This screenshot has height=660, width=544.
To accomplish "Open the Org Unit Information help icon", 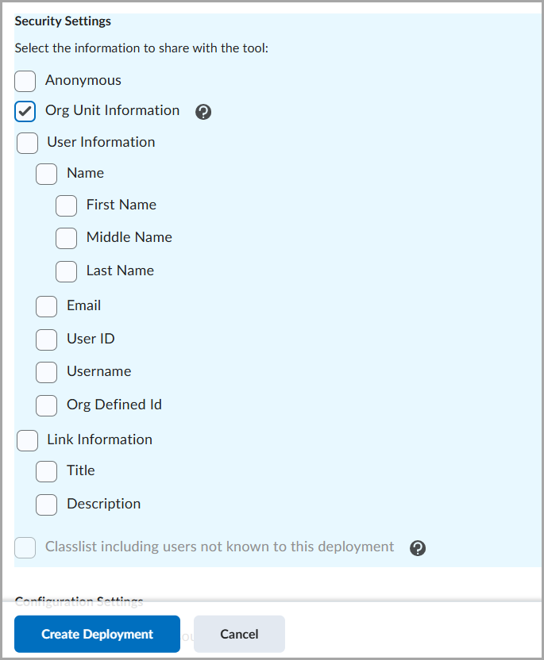I will click(203, 112).
